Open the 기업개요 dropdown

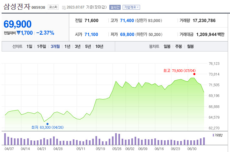coord(131,7)
